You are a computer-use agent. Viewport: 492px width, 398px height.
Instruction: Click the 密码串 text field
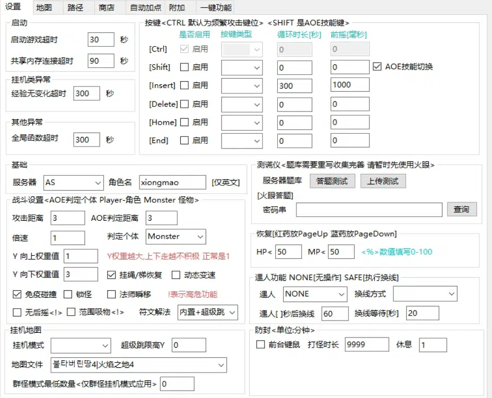click(x=368, y=210)
